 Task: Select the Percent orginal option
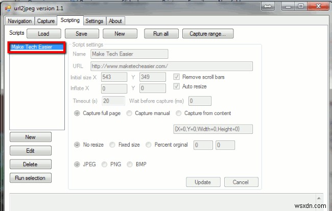pyautogui.click(x=149, y=145)
